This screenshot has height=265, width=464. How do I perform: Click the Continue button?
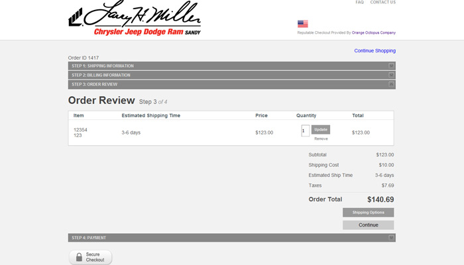368,225
